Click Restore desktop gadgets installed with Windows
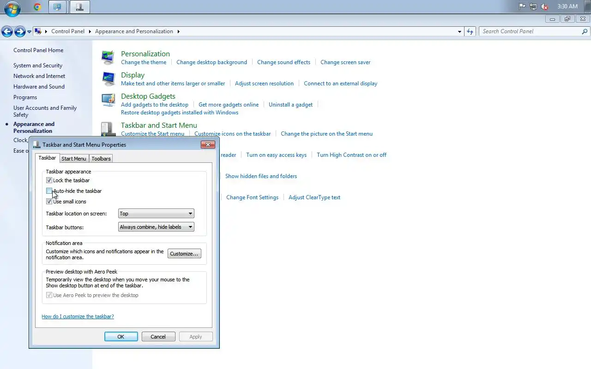This screenshot has height=369, width=591. click(x=180, y=113)
